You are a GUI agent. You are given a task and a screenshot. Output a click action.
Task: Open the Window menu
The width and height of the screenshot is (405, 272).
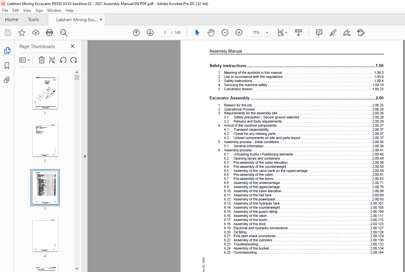[x=54, y=10]
